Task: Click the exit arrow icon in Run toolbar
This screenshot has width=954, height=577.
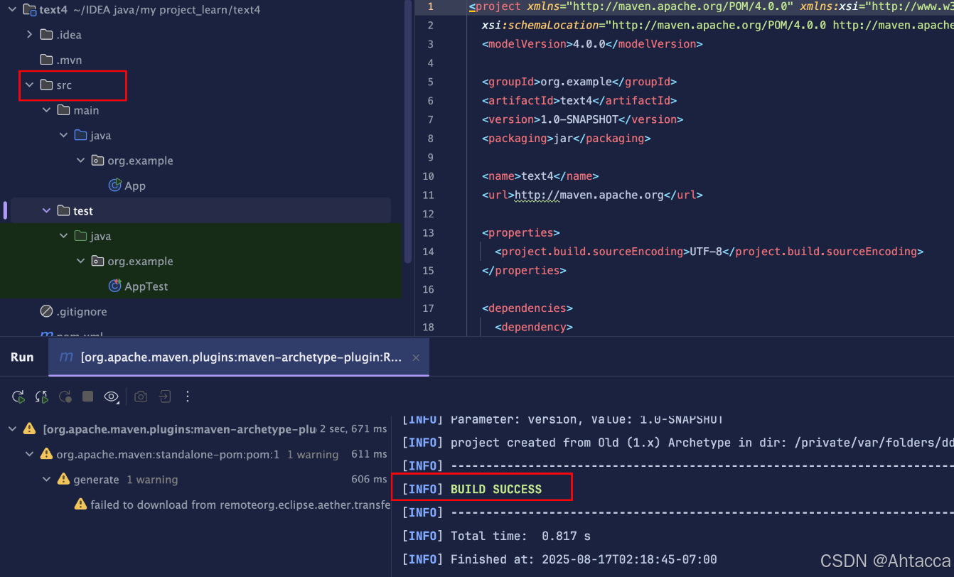Action: tap(165, 397)
